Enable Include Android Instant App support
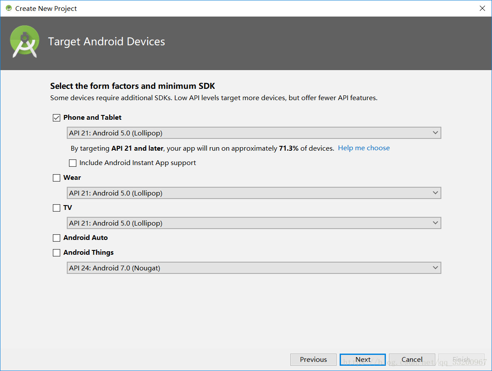This screenshot has width=492, height=371. click(73, 163)
